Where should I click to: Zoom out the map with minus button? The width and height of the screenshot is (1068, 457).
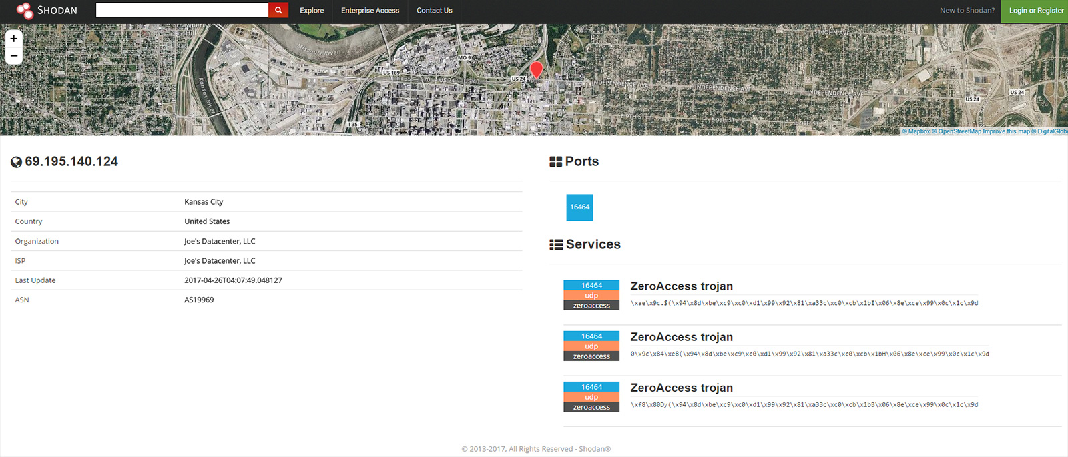coord(14,56)
